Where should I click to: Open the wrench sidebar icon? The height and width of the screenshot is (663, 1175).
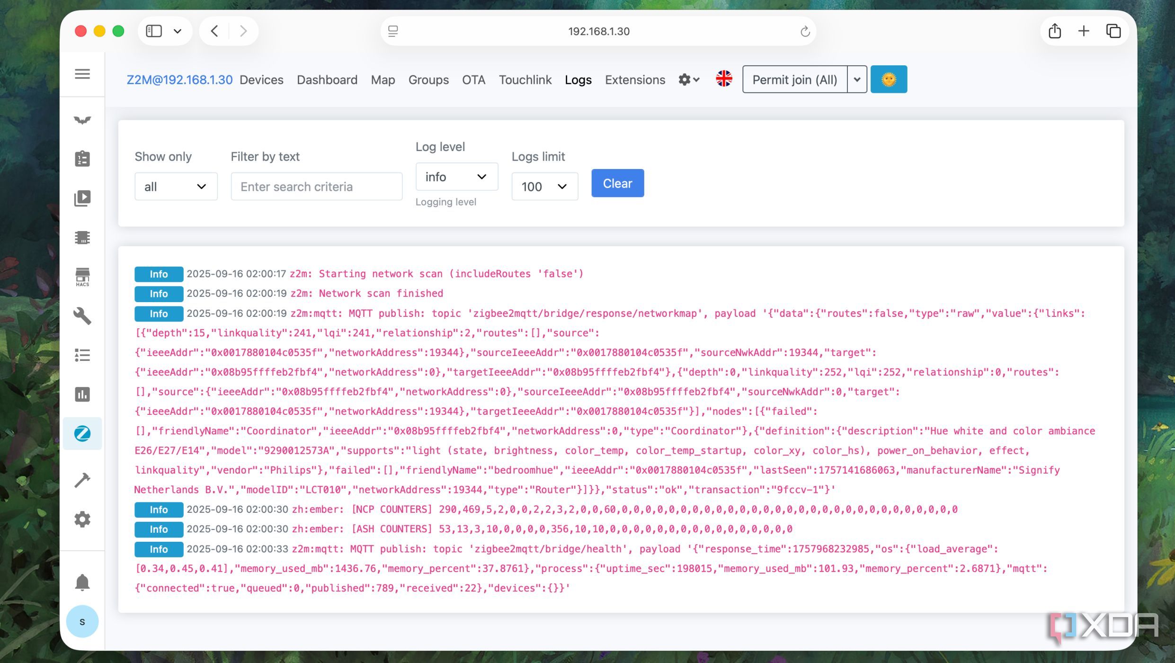point(82,316)
